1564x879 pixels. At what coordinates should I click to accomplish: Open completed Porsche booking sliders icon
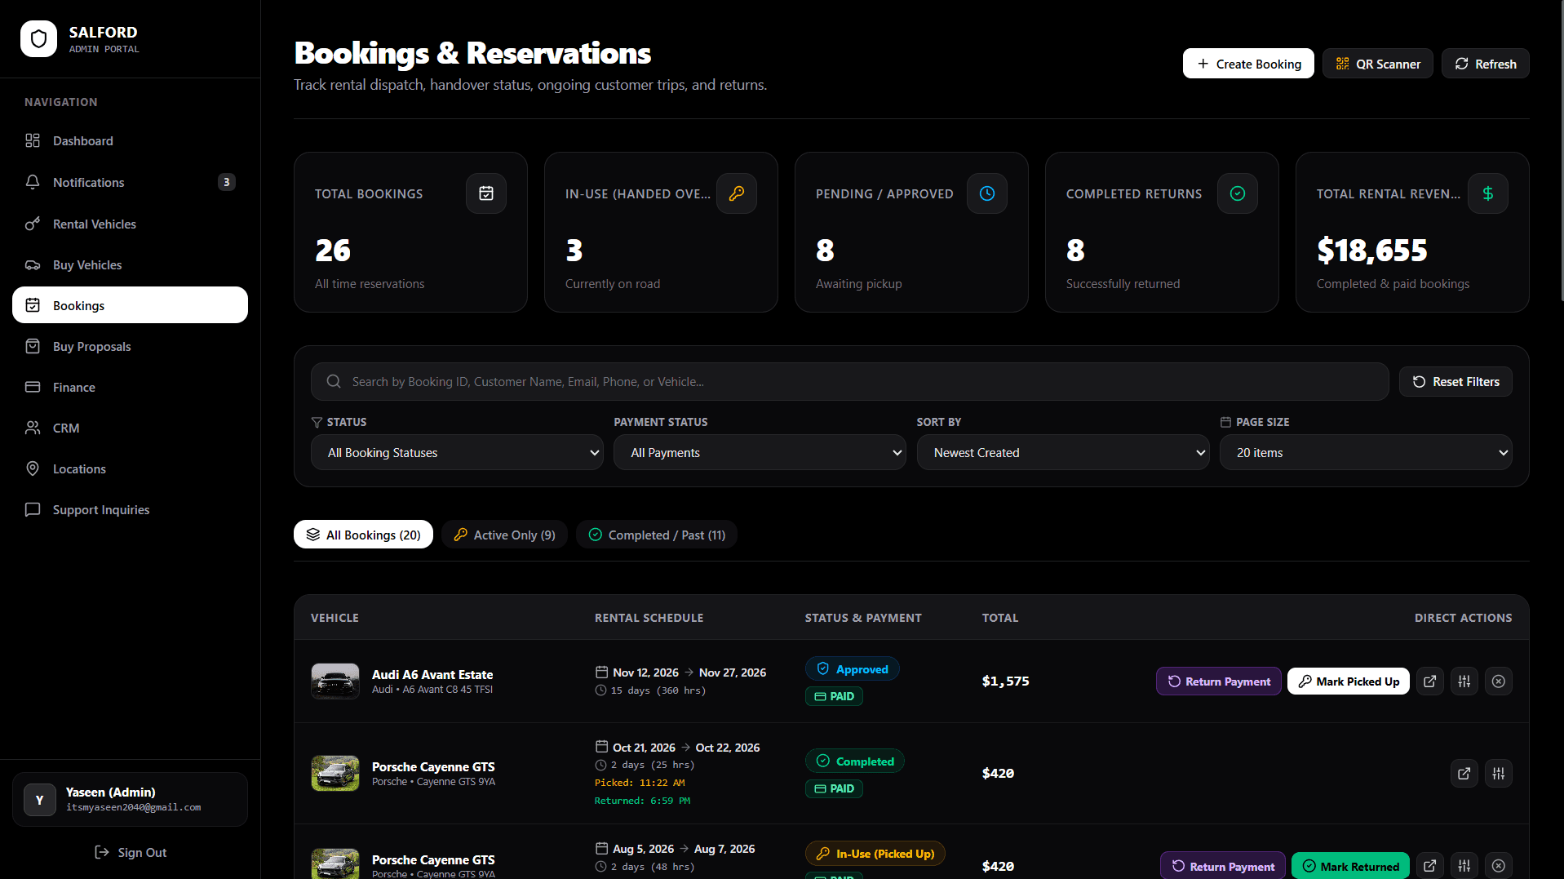tap(1499, 774)
